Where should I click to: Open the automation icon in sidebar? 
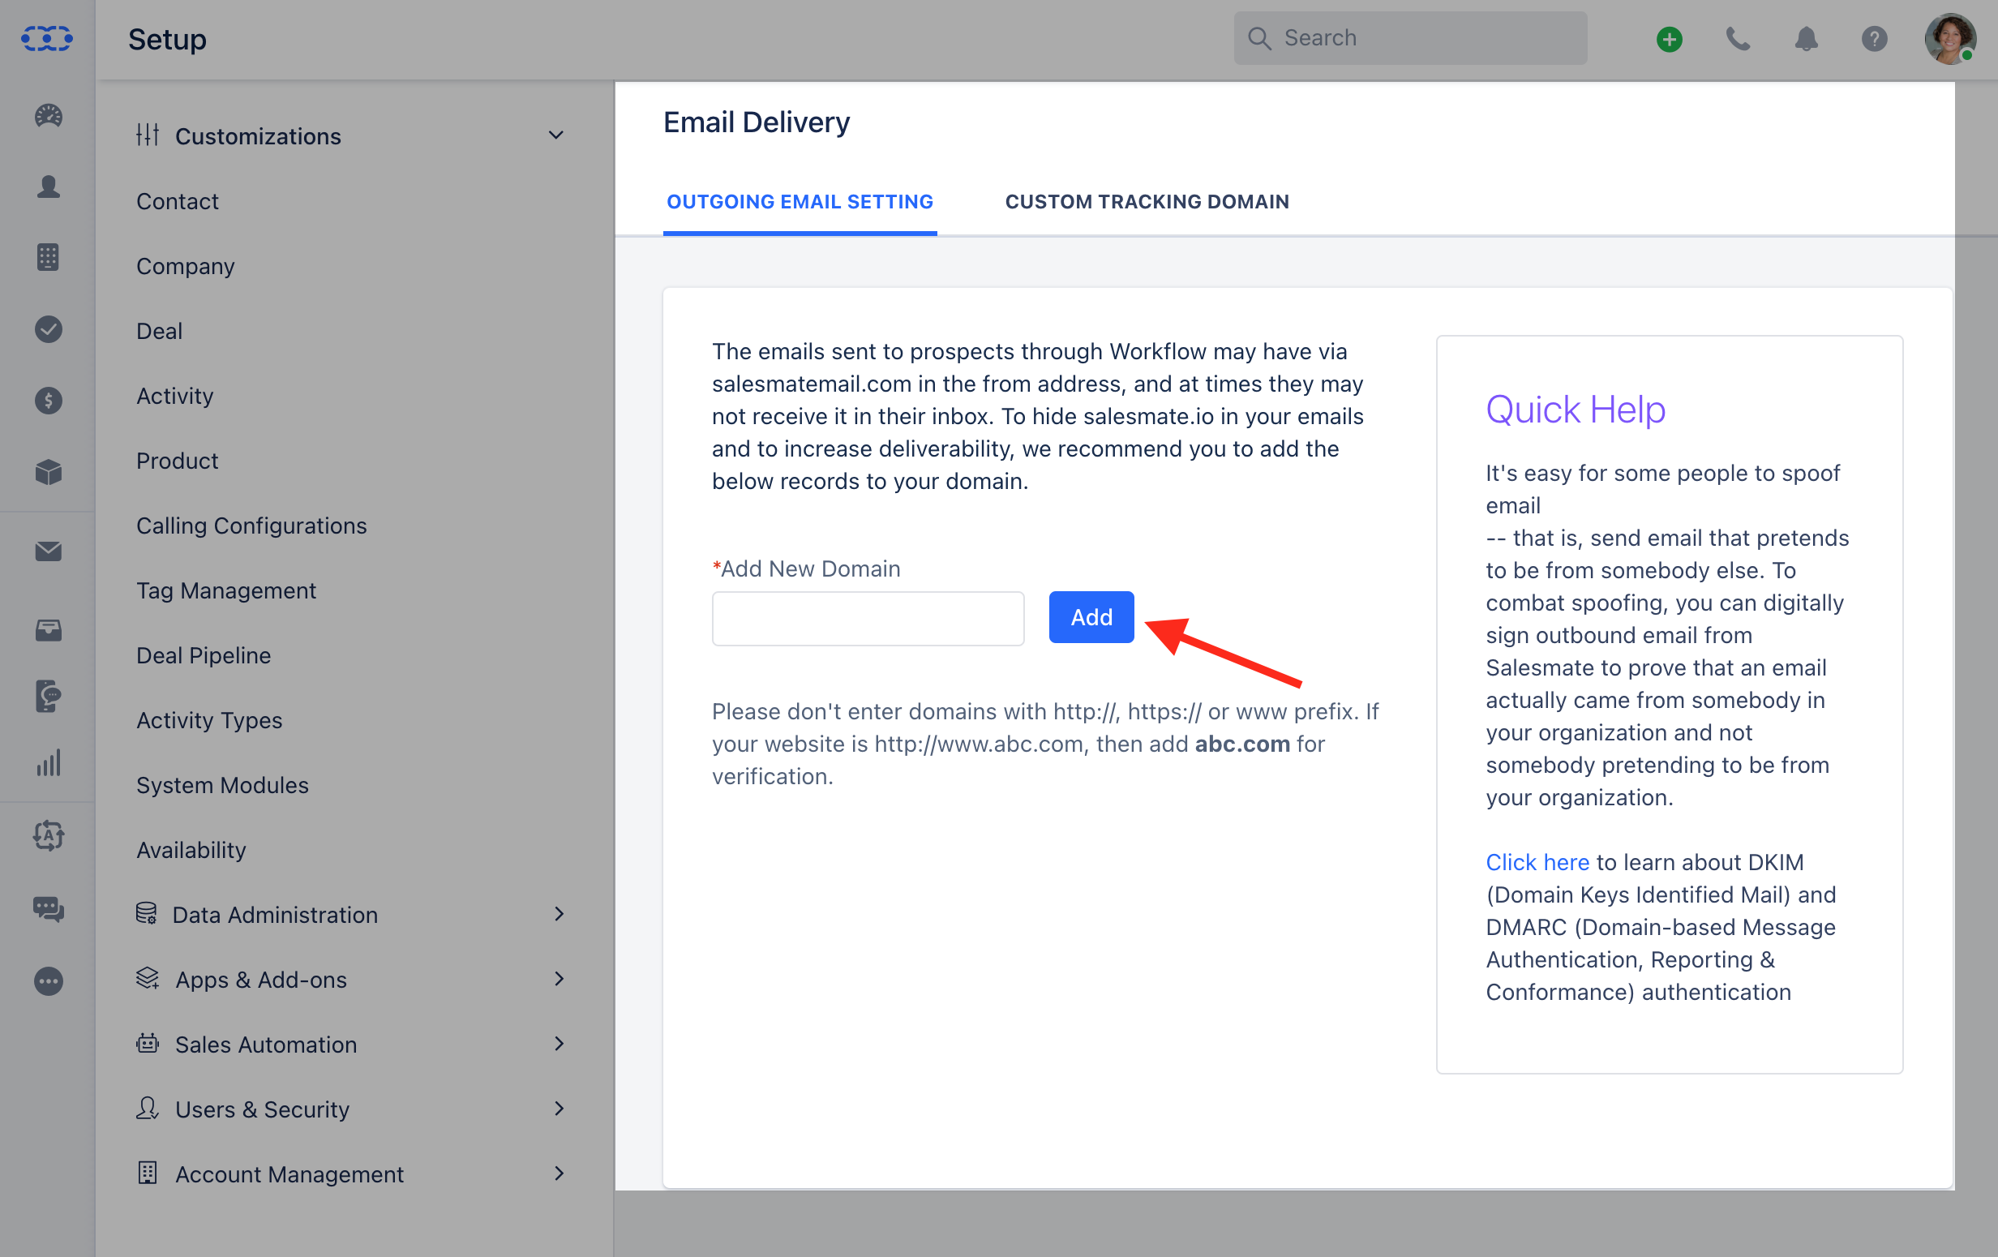48,835
